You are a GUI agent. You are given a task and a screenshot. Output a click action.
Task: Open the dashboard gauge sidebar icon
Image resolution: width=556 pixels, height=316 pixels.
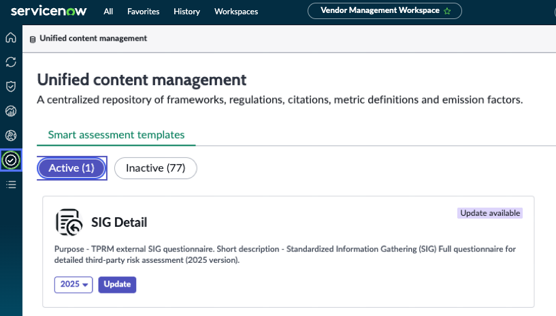11,111
